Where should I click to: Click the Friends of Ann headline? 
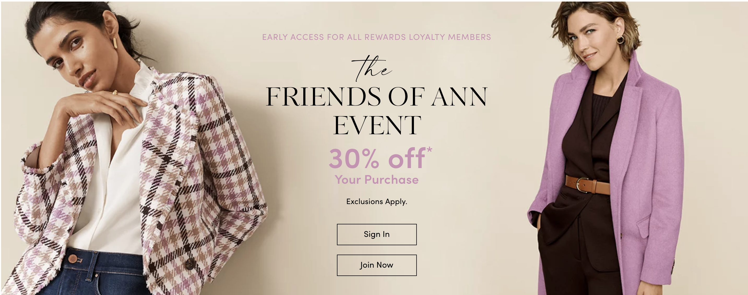377,97
